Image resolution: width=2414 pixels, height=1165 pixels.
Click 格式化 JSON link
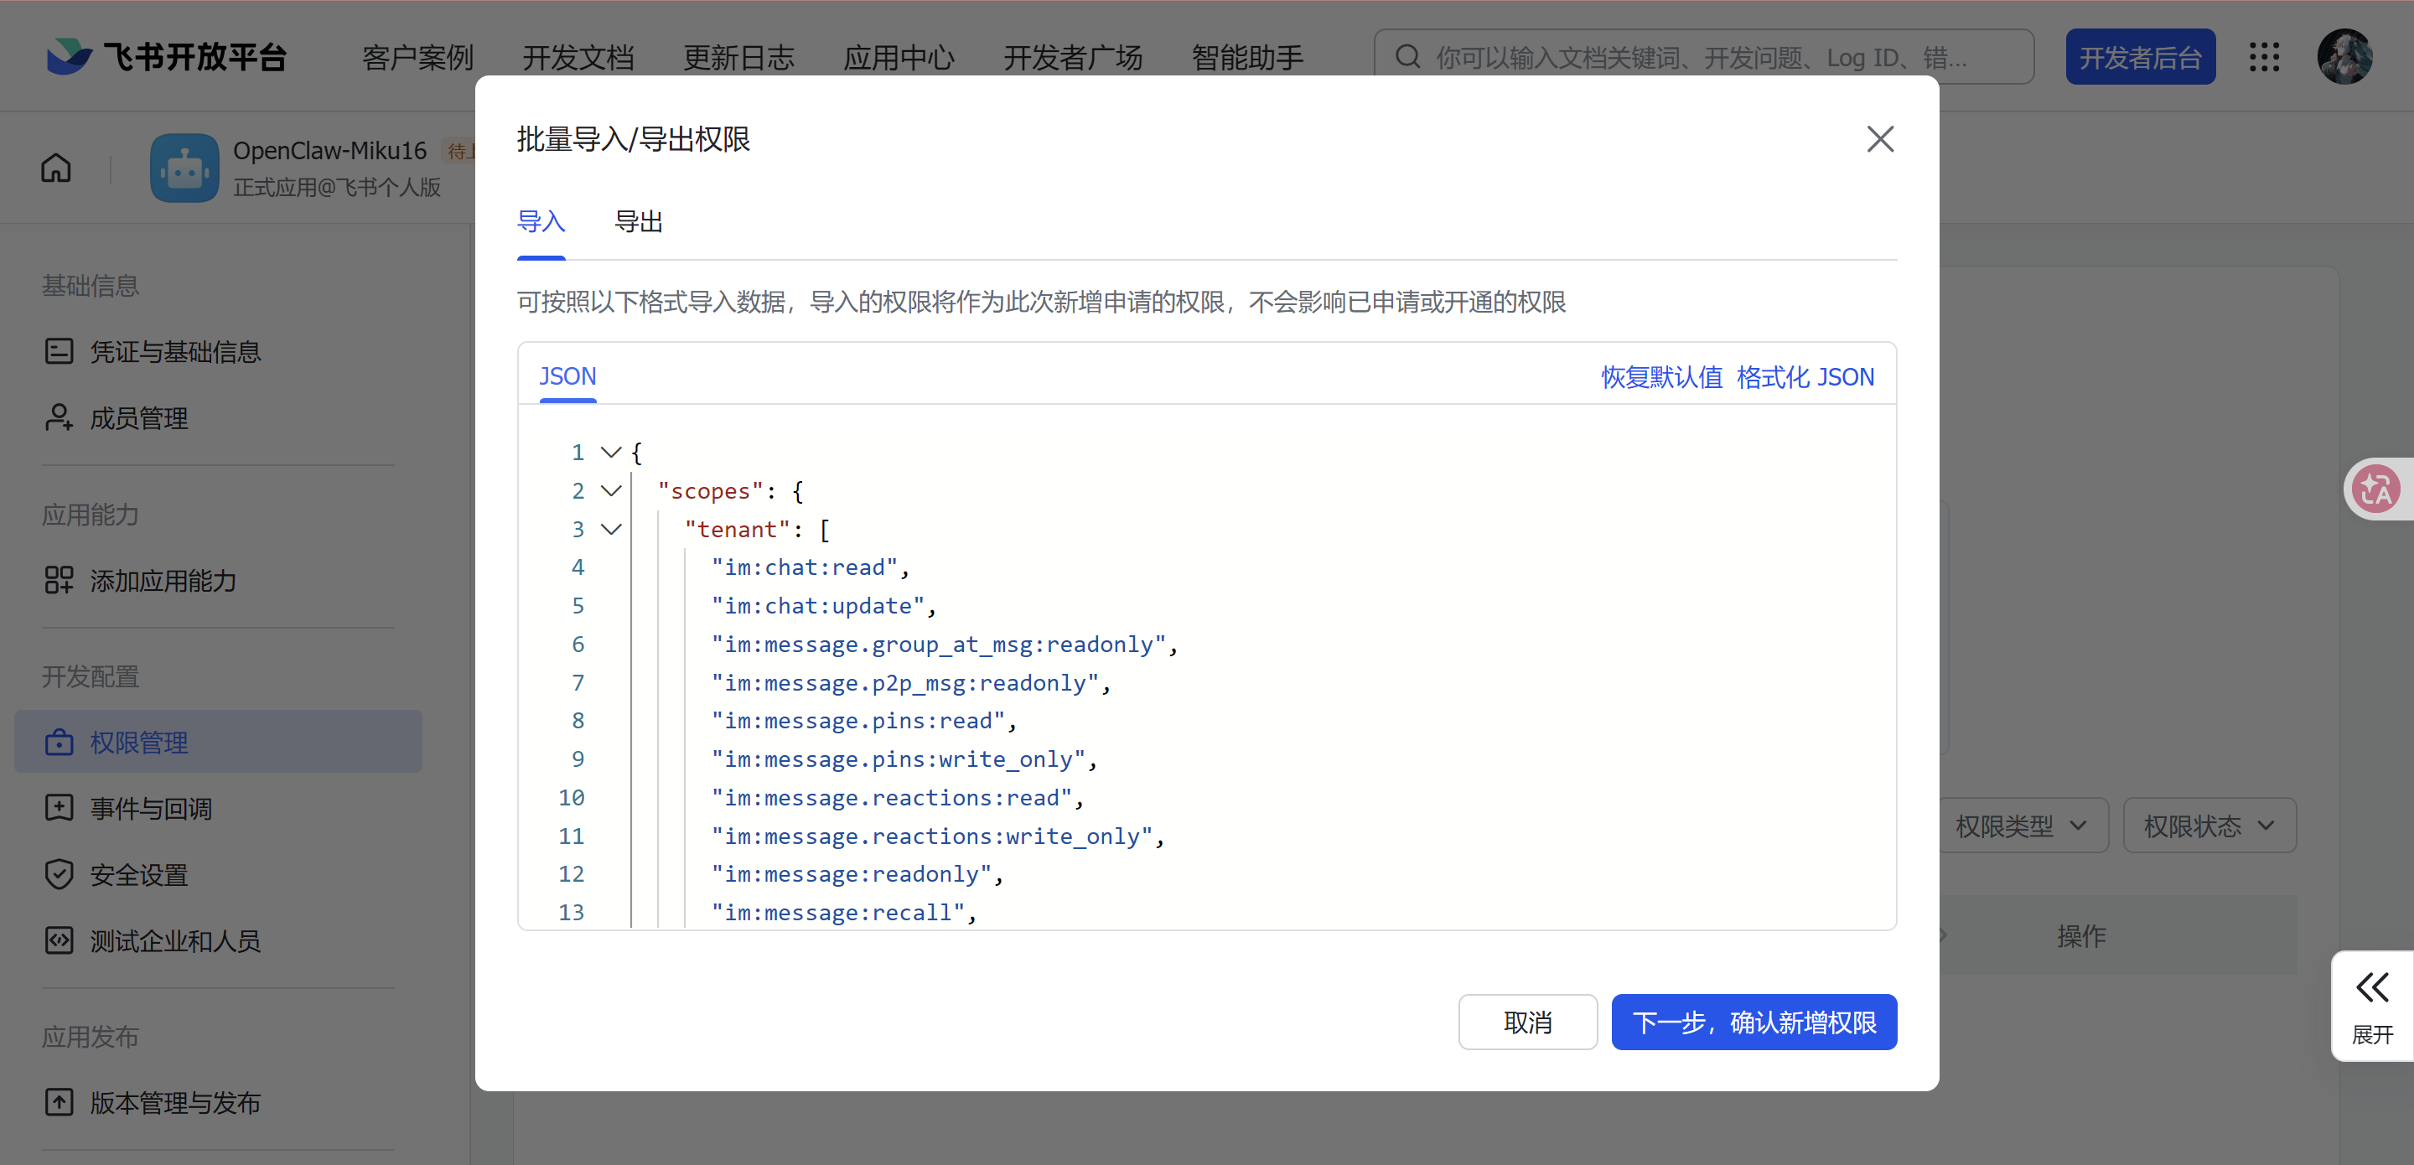(x=1804, y=377)
